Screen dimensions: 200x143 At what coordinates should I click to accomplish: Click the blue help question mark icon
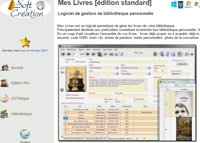(x=192, y=54)
